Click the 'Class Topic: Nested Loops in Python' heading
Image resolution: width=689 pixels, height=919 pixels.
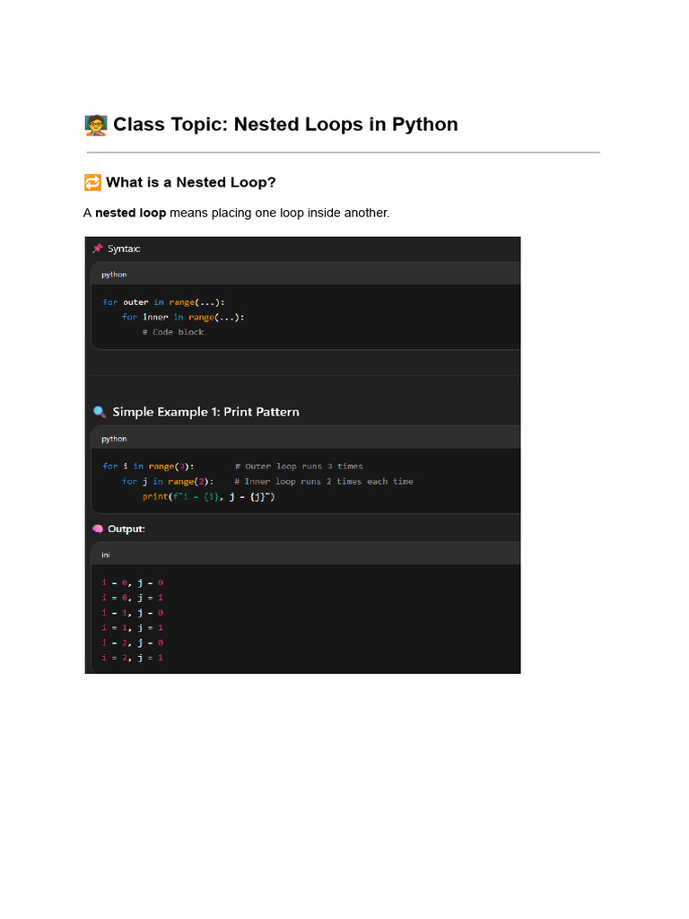click(285, 124)
